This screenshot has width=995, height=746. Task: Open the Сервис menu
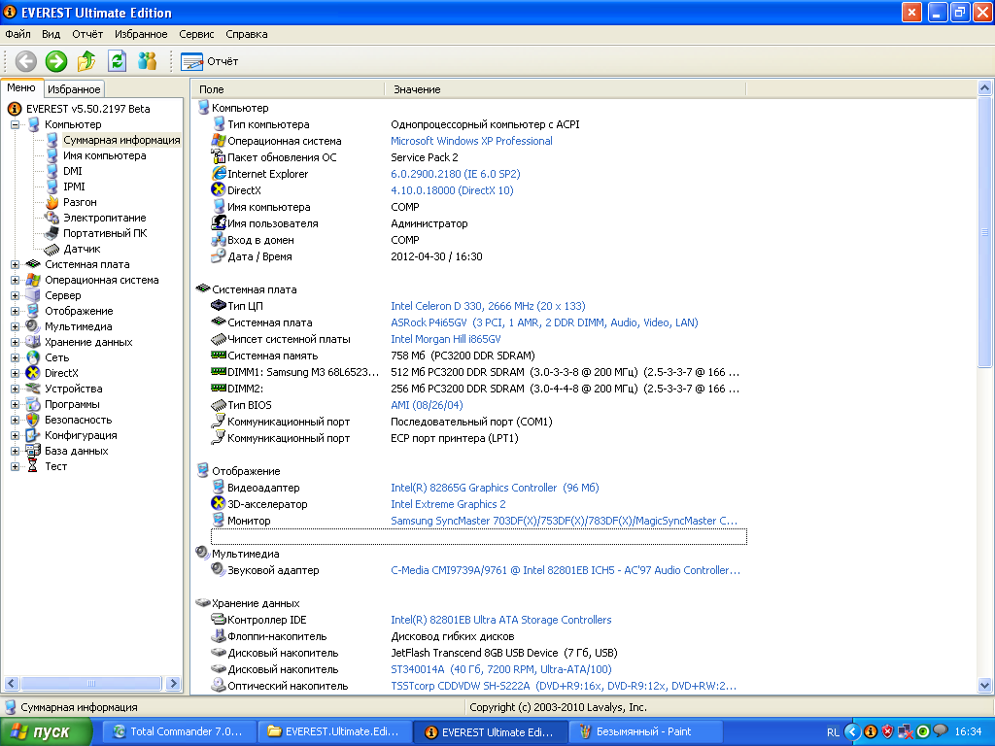pos(196,34)
